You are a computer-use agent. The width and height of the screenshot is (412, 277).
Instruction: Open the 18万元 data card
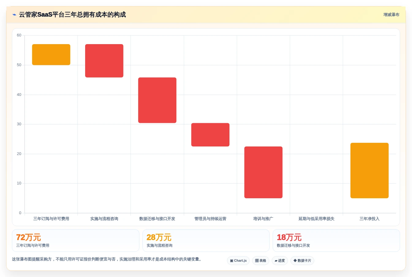tap(336, 241)
